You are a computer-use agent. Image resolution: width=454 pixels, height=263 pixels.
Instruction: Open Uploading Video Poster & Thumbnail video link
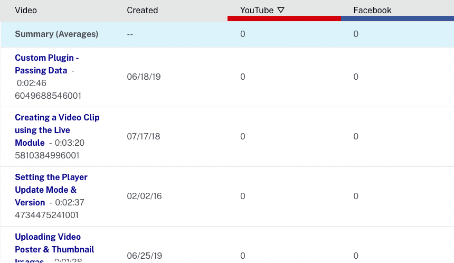tap(54, 243)
